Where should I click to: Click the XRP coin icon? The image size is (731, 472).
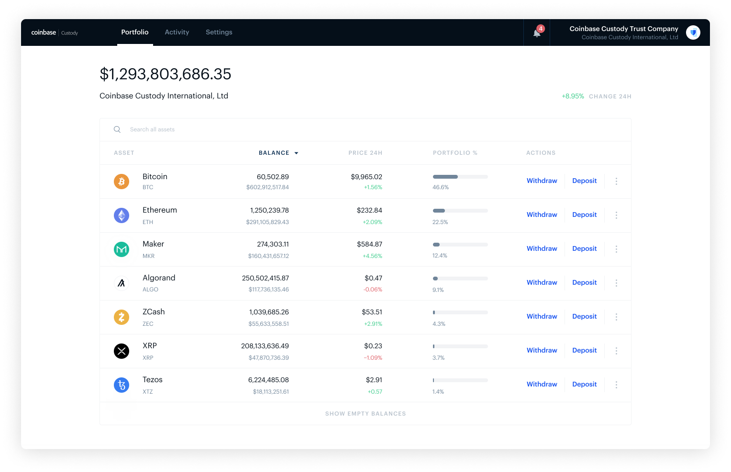coord(122,351)
